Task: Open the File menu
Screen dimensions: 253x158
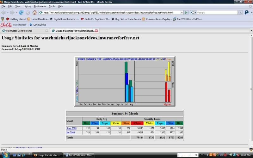Action: pyautogui.click(x=3, y=6)
